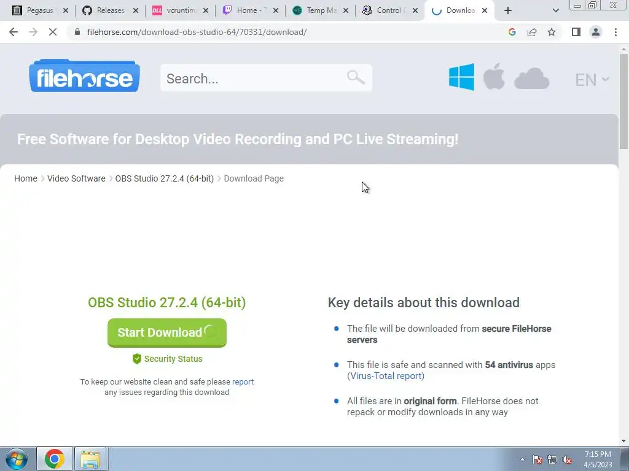The image size is (629, 471).
Task: Close the Temp Mail tab
Action: tap(346, 10)
